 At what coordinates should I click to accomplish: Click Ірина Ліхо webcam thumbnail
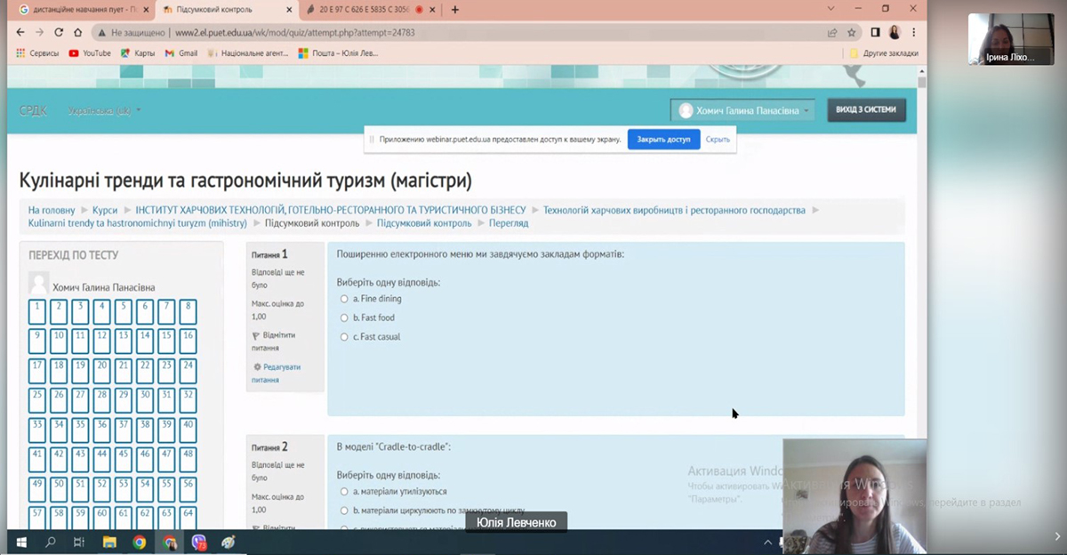click(1010, 39)
